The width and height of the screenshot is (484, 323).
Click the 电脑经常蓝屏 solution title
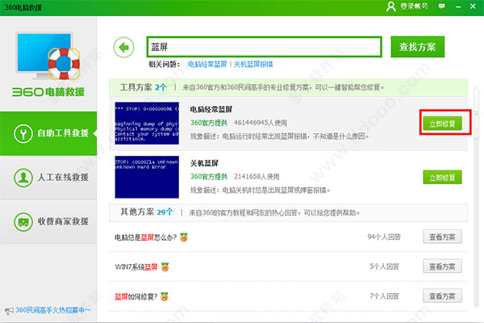[x=211, y=109]
